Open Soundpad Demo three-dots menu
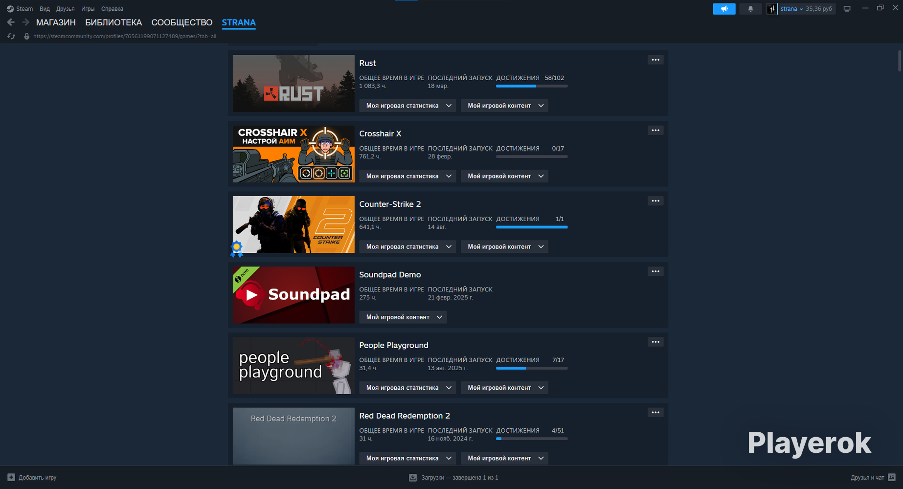This screenshot has height=489, width=903. click(x=655, y=271)
